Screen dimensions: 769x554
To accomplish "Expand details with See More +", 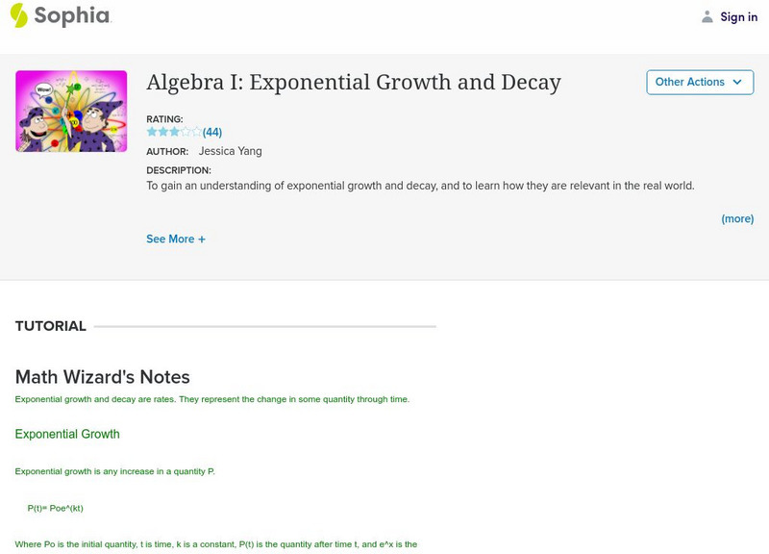I will [176, 239].
